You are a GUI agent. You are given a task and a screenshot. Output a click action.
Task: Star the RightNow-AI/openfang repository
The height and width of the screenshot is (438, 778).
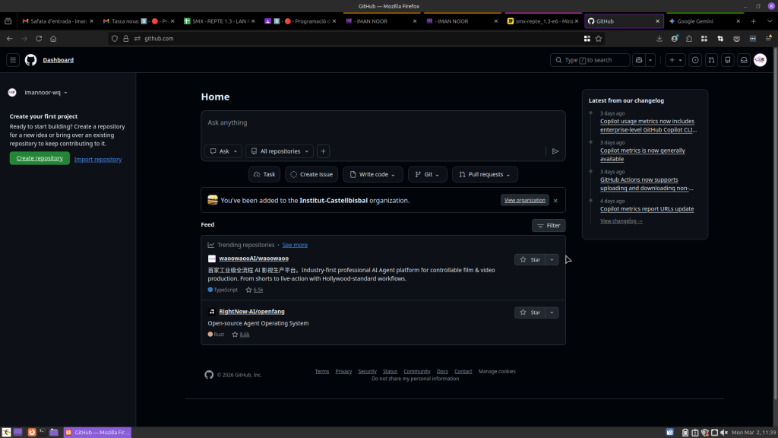tap(530, 313)
